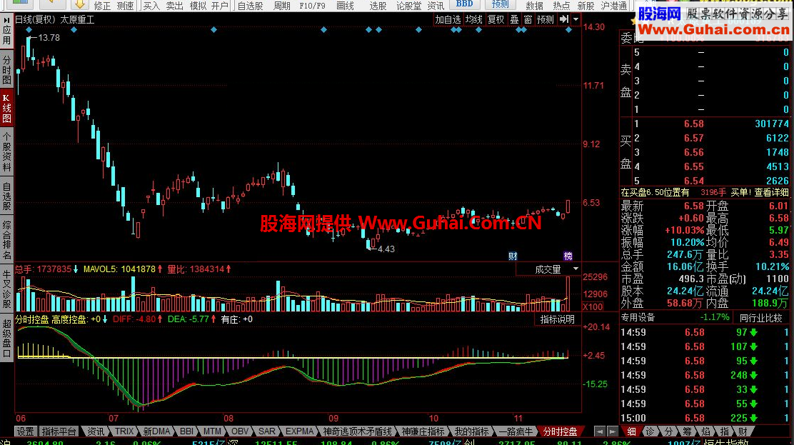The image size is (794, 445).
Task: Switch to the 神奇逃顶术矛盾线 tab
Action: (358, 431)
